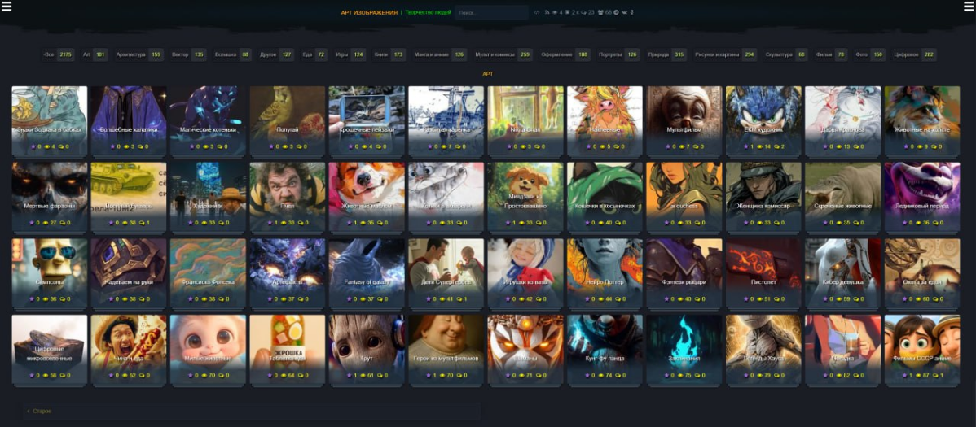
Task: Click star icon on Пчел card
Action: (x=271, y=223)
